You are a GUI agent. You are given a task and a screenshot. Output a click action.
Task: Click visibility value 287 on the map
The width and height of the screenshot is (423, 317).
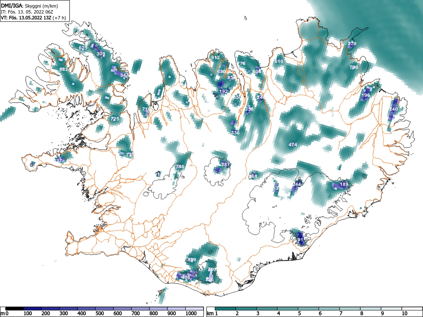pyautogui.click(x=225, y=164)
